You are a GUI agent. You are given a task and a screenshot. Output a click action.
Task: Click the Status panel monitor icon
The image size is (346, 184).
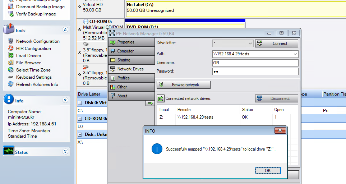click(9, 151)
